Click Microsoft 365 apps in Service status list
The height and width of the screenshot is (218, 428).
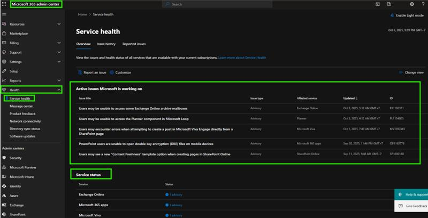(93, 205)
